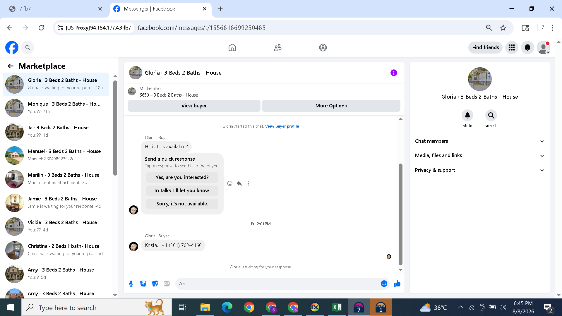The height and width of the screenshot is (316, 562).
Task: Open the Monique 3 Beds 2 Baths conversation
Action: (56, 108)
